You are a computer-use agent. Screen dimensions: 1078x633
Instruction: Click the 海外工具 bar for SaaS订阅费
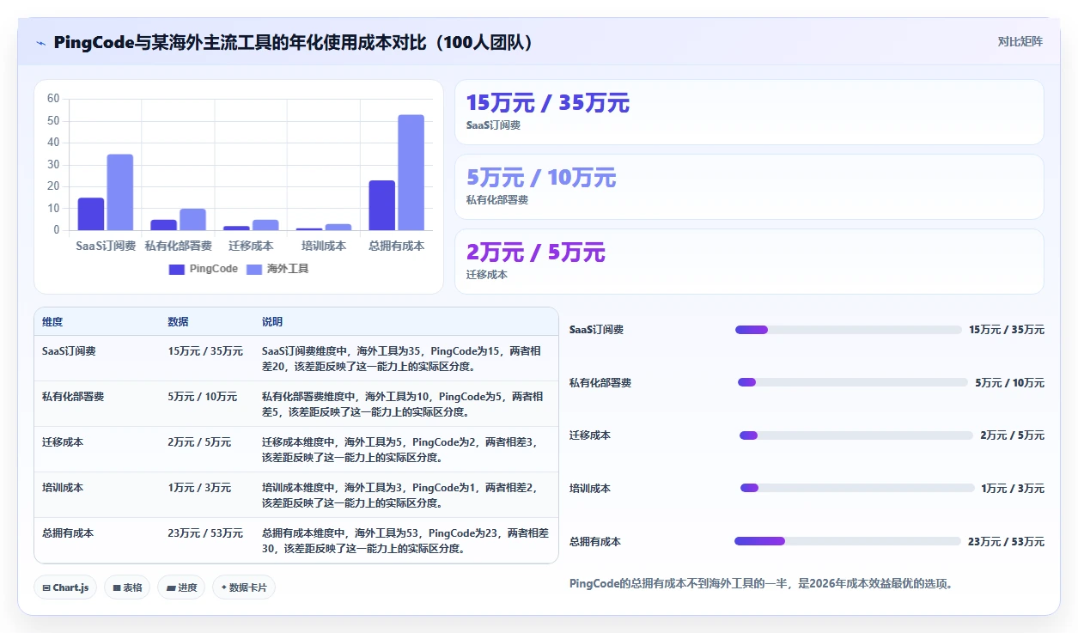pyautogui.click(x=120, y=192)
